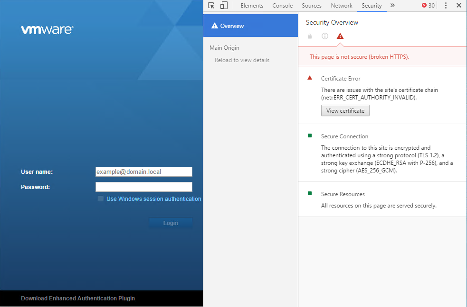Click Download Enhanced Authentication Plugin

(x=77, y=298)
